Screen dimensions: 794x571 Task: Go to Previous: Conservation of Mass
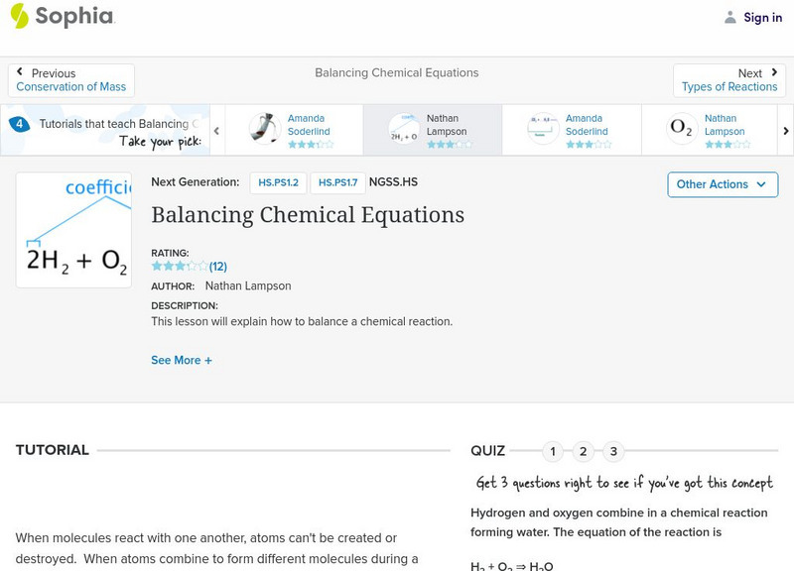[x=71, y=80]
